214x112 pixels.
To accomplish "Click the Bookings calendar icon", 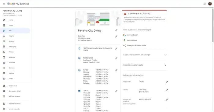I will (x=4, y=57).
